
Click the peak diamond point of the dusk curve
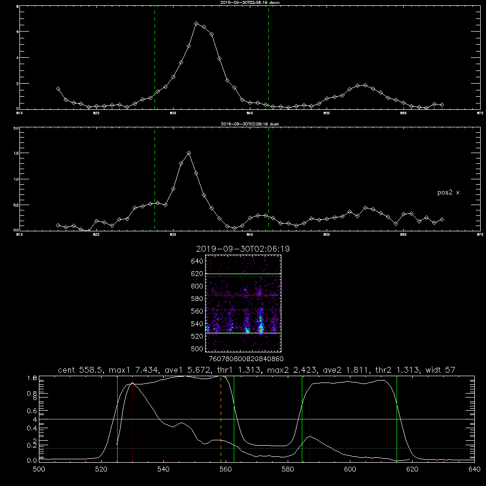coord(189,153)
